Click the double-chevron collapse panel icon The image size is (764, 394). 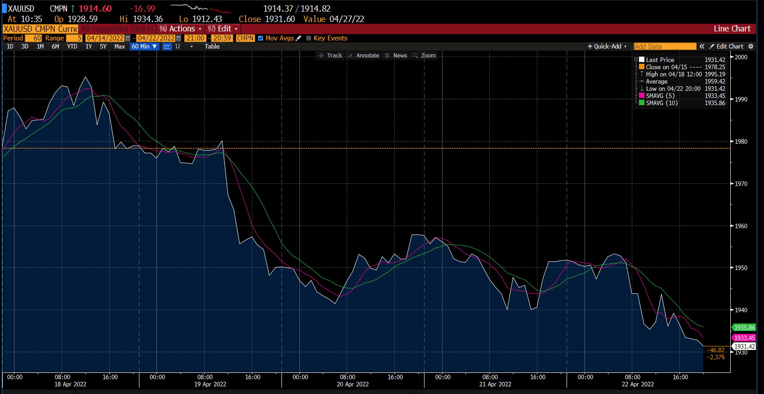701,46
